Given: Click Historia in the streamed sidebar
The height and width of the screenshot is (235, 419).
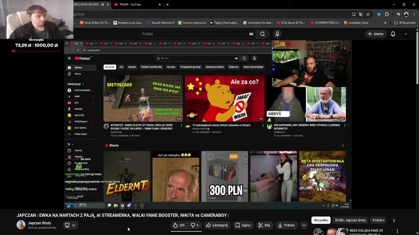Looking at the screenshot, I should (x=81, y=150).
